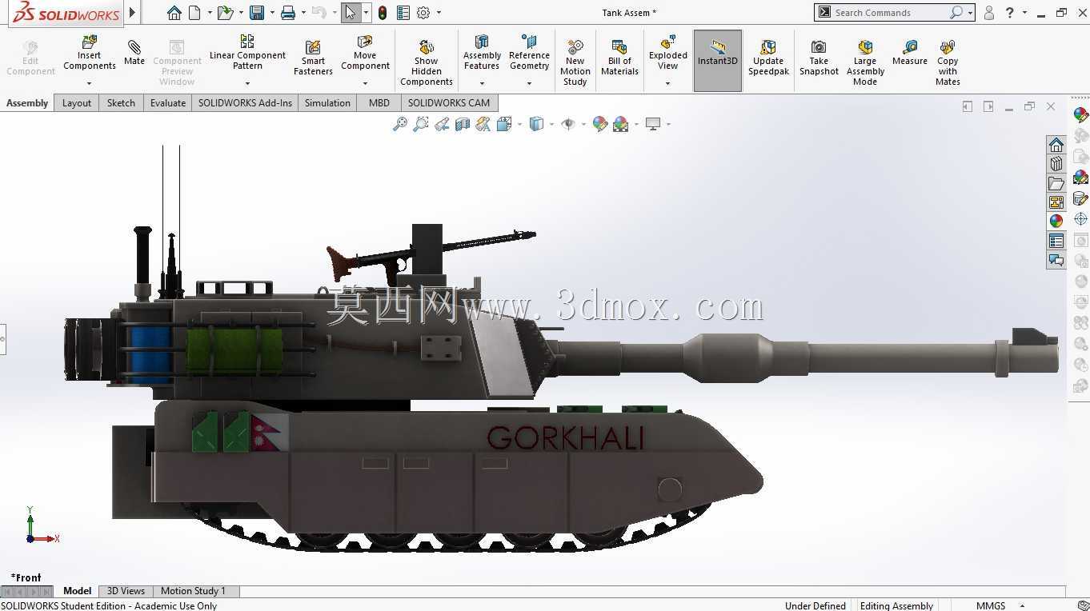Click the Section View icon
The image size is (1090, 611).
[x=463, y=124]
